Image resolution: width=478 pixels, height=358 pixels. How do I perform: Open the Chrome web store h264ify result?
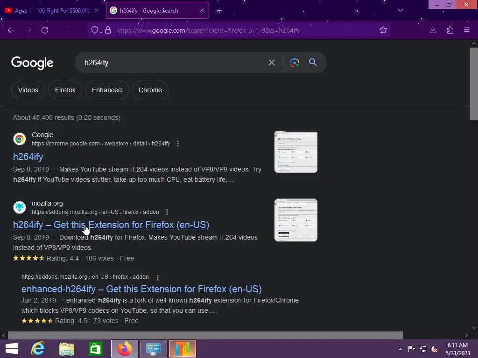[x=28, y=157]
